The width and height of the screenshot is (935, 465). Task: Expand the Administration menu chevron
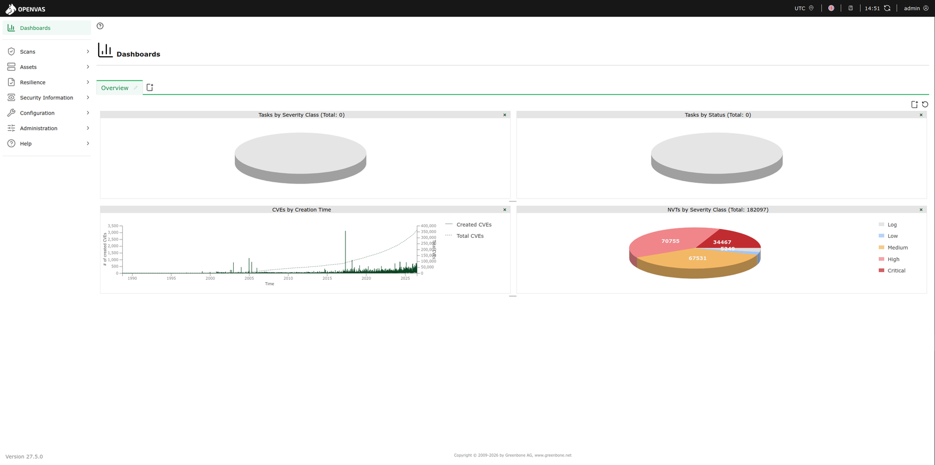[x=88, y=128]
